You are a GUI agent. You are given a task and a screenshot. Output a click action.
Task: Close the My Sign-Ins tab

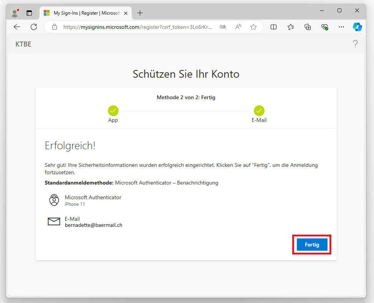point(126,13)
